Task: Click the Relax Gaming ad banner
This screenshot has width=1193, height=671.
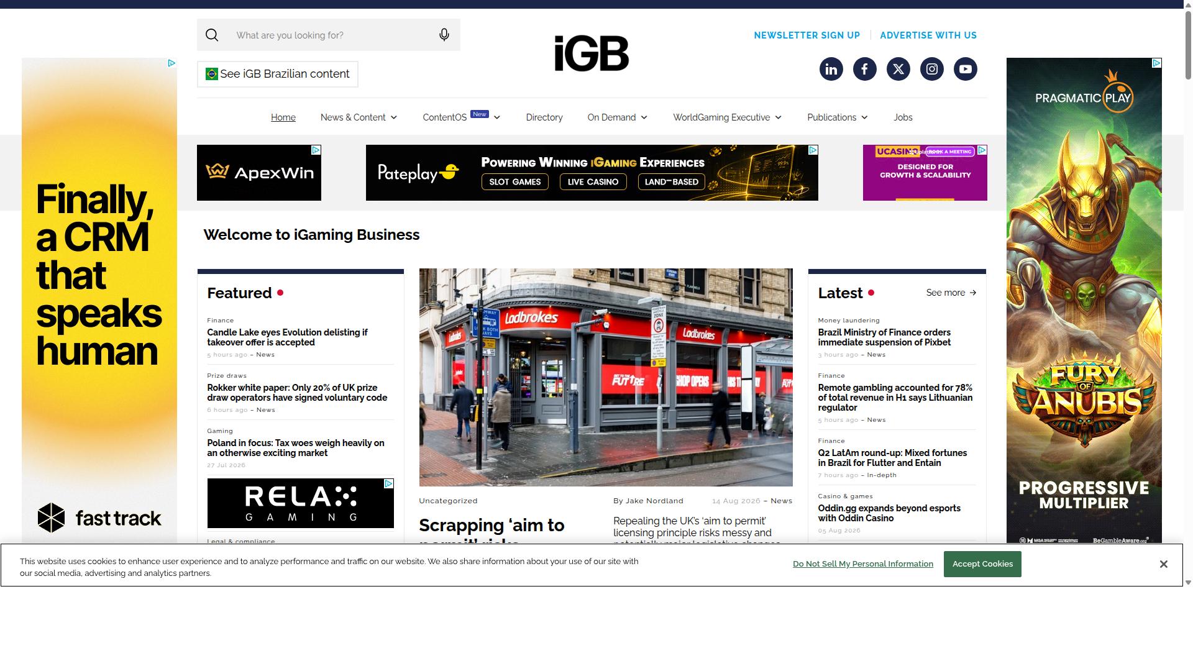Action: pos(301,503)
